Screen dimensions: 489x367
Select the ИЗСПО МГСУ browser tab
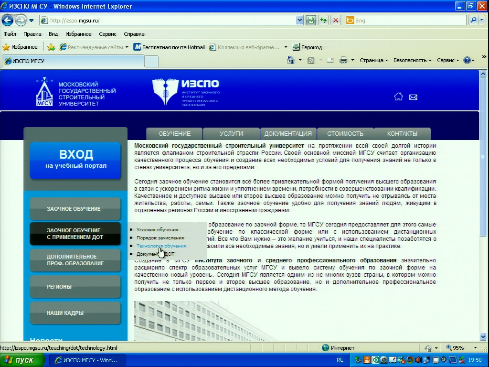click(x=73, y=61)
